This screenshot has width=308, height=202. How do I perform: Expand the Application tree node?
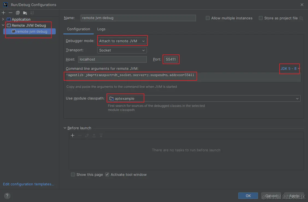pyautogui.click(x=3, y=19)
